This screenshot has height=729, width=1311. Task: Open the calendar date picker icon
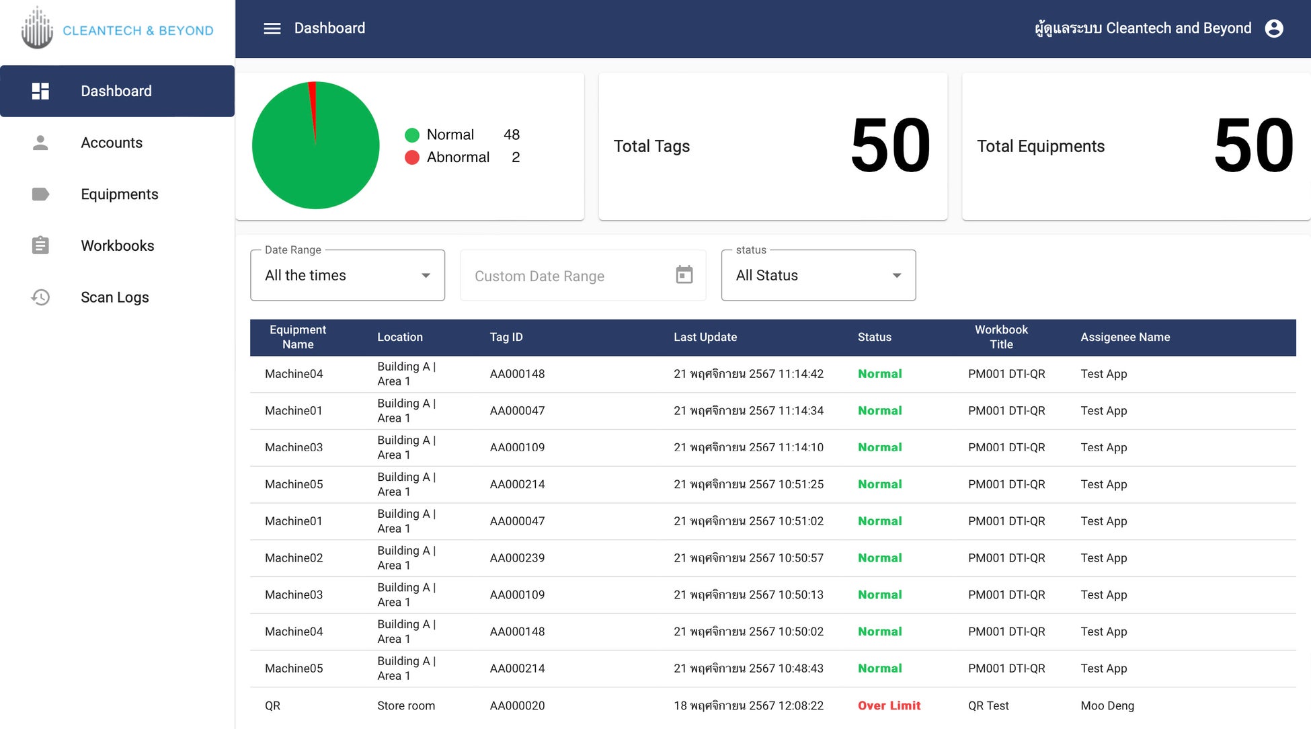(684, 275)
